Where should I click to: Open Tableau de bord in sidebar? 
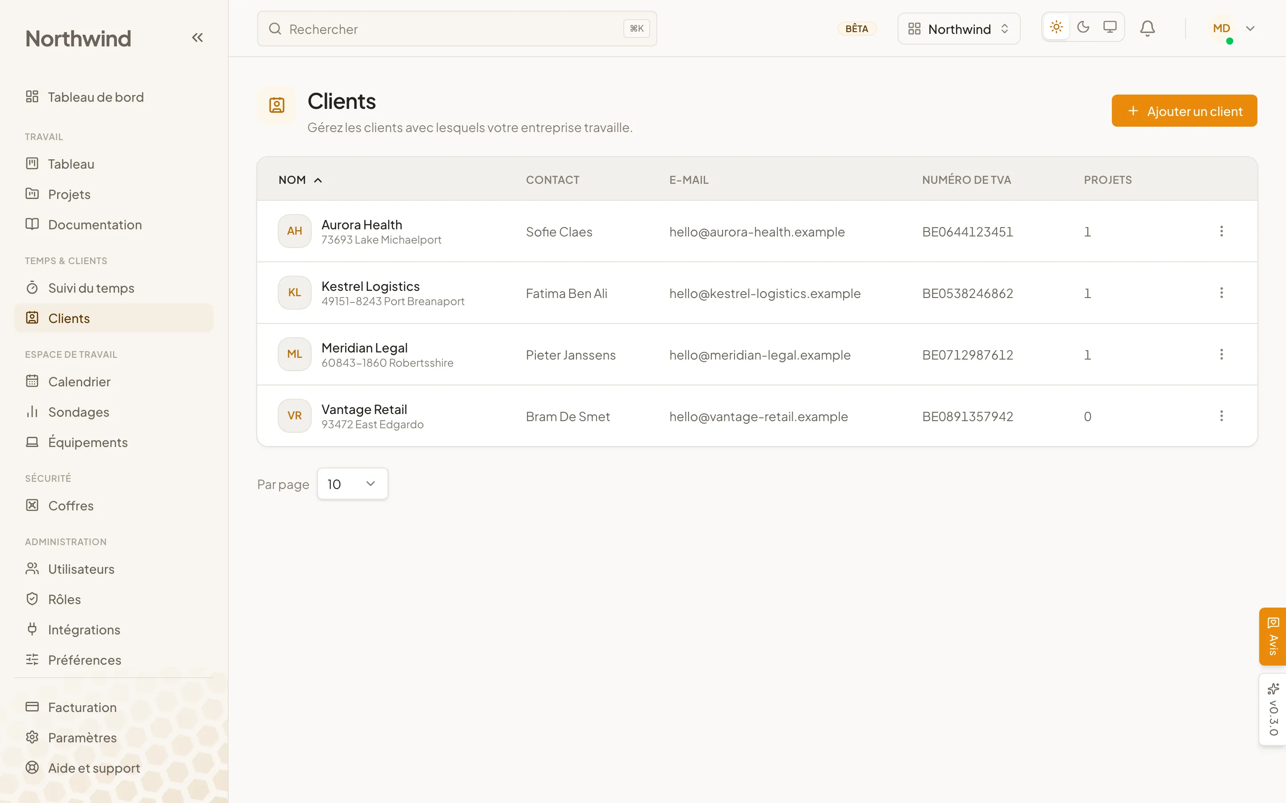[113, 97]
